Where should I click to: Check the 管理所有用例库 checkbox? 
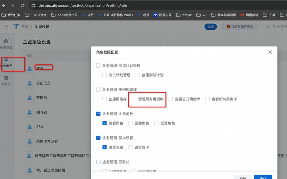point(134,99)
